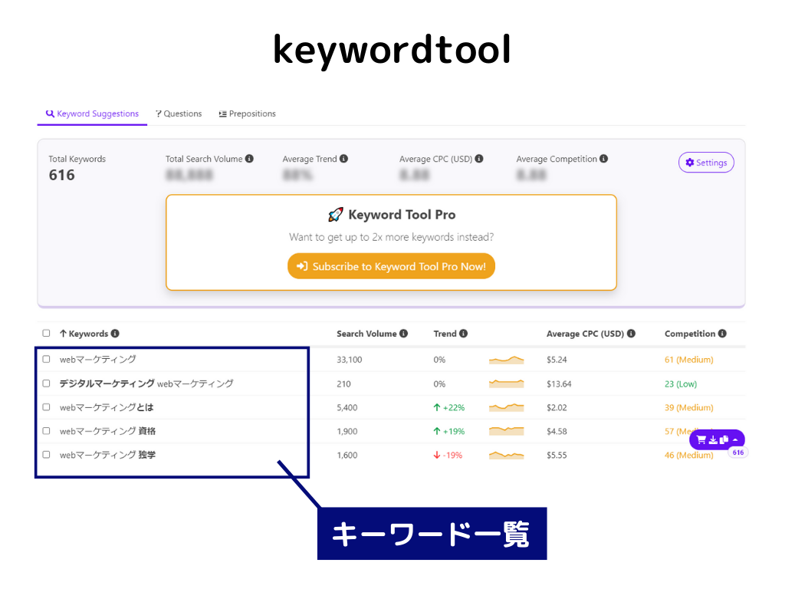Expand the purple action pill caret
The width and height of the screenshot is (785, 589).
(x=735, y=439)
